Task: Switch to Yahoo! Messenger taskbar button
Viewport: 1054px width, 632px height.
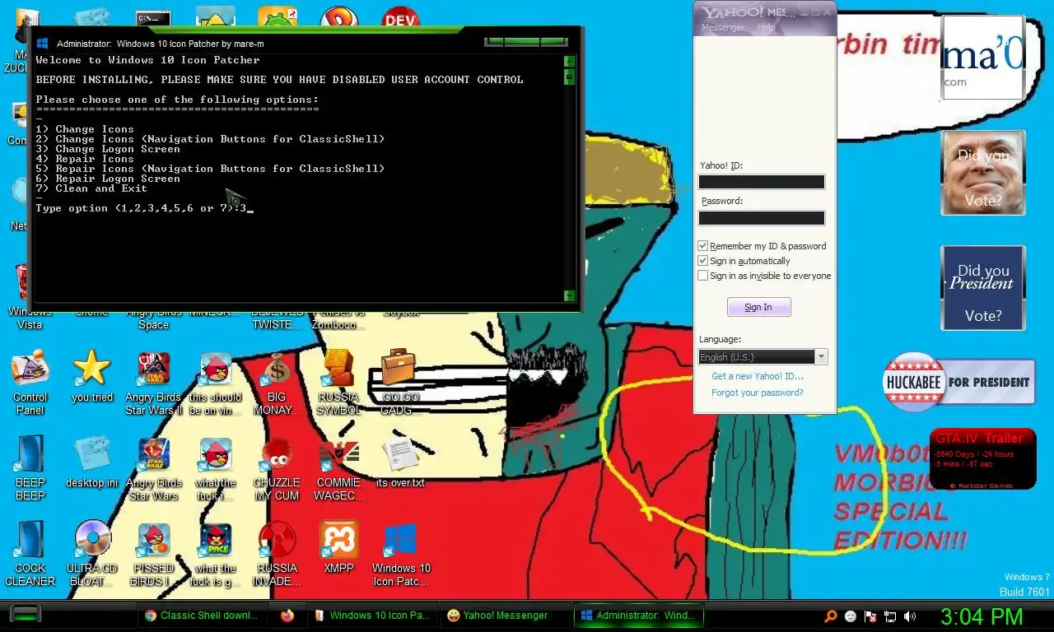Action: click(506, 615)
